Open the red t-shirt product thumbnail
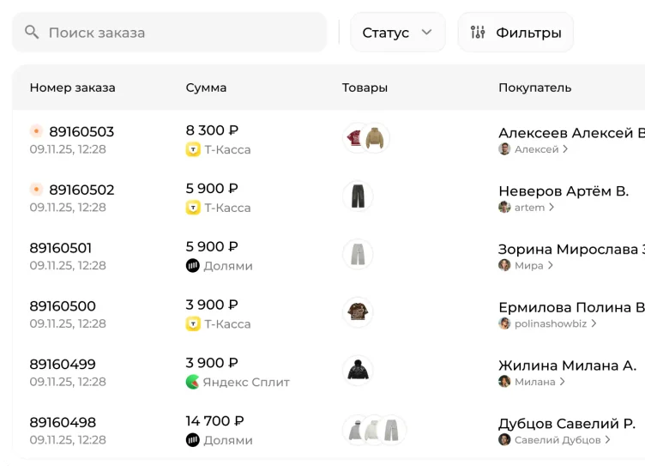The image size is (645, 471). [353, 138]
